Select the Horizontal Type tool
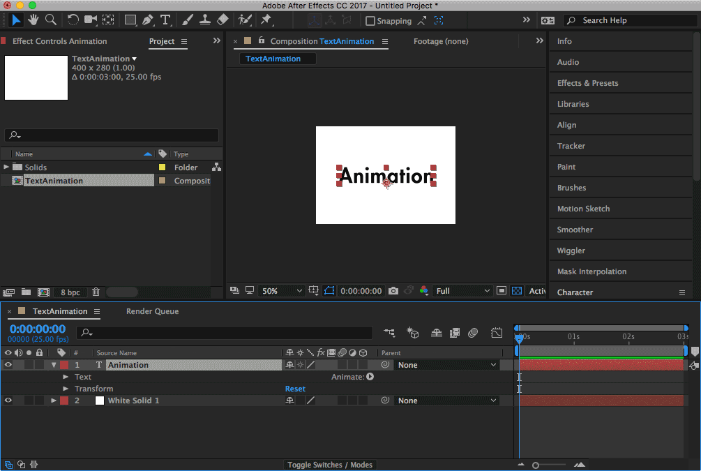The height and width of the screenshot is (471, 701). coord(165,20)
